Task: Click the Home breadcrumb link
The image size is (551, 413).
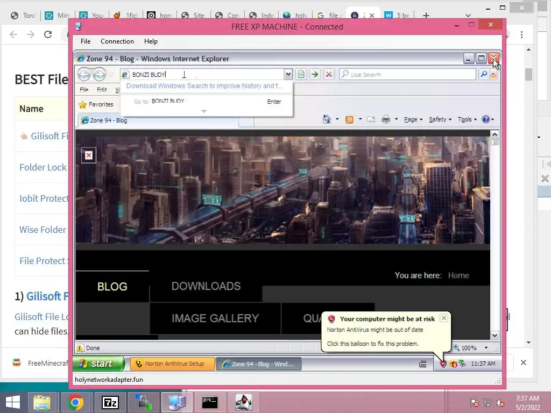Action: click(x=458, y=275)
